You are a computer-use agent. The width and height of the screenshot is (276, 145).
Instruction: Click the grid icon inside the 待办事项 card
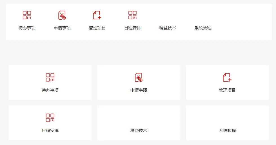[x=50, y=77]
